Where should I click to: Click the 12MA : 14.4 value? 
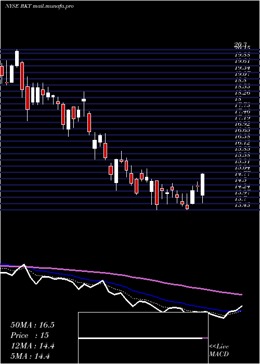pyautogui.click(x=32, y=346)
